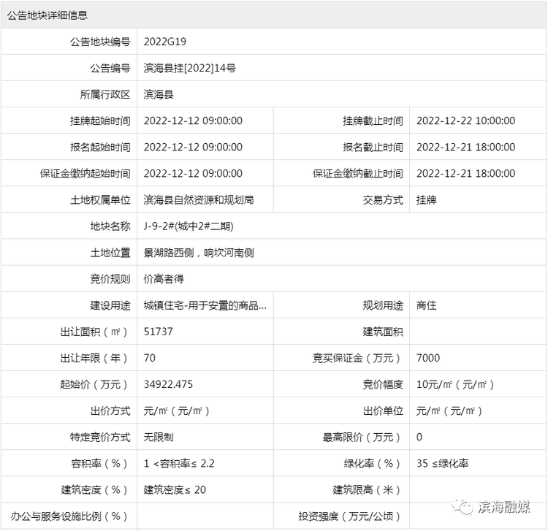This screenshot has height=531, width=548.
Task: Select the 价高者得 bidding rule
Action: pyautogui.click(x=164, y=279)
